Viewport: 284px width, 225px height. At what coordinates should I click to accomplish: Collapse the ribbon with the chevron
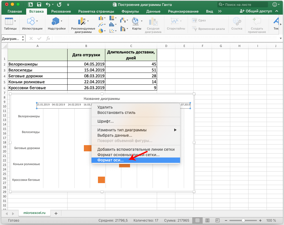click(277, 11)
